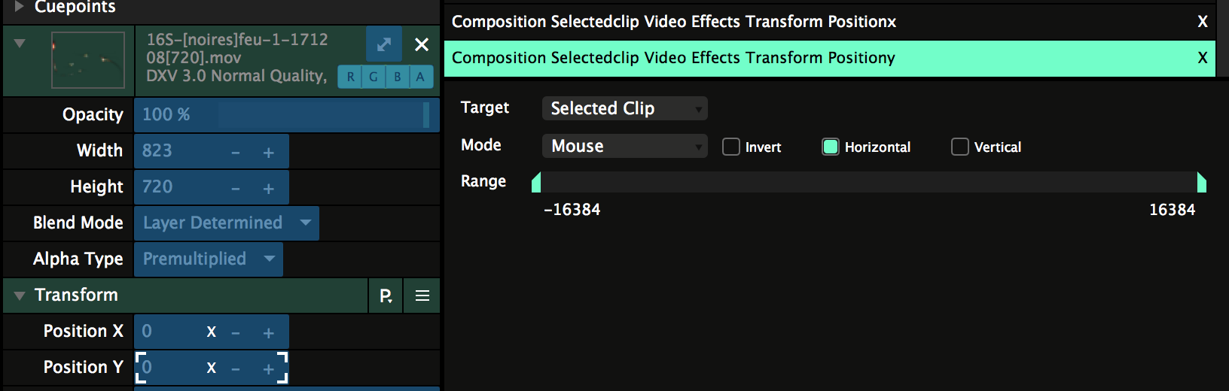Enable the Vertical checkbox

click(960, 147)
